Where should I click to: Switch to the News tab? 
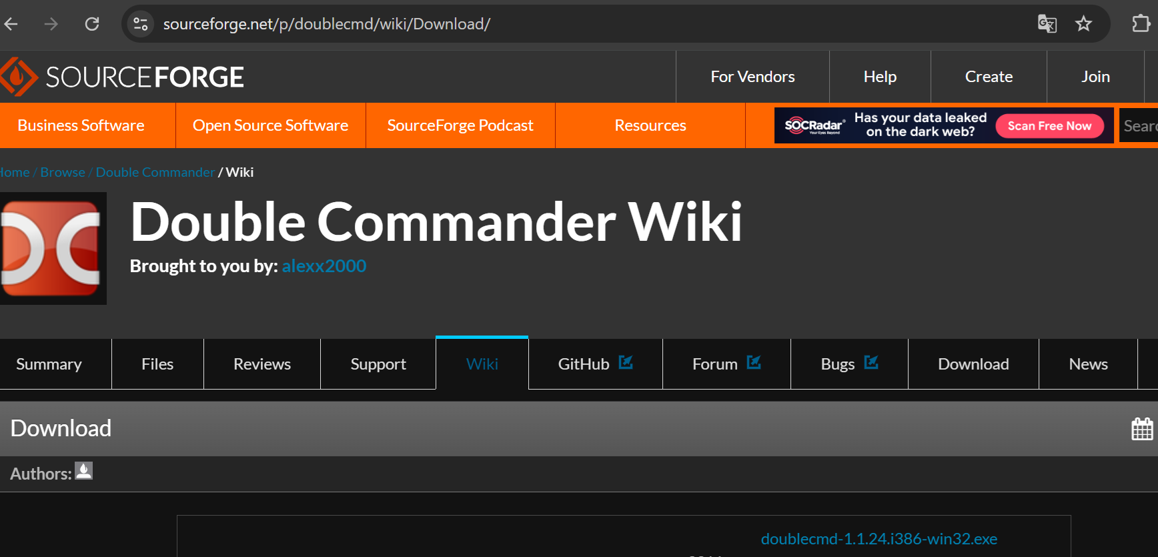coord(1088,364)
